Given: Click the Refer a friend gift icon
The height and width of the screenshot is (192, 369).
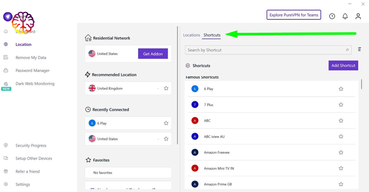Looking at the screenshot, I should click(x=6, y=171).
